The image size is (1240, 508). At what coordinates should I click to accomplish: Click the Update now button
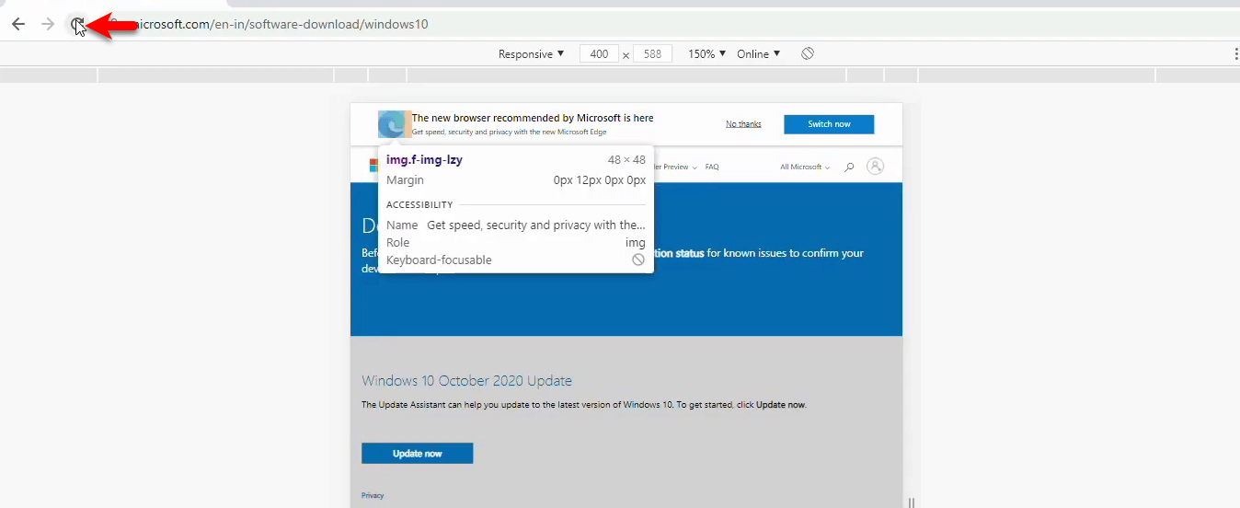pos(417,454)
